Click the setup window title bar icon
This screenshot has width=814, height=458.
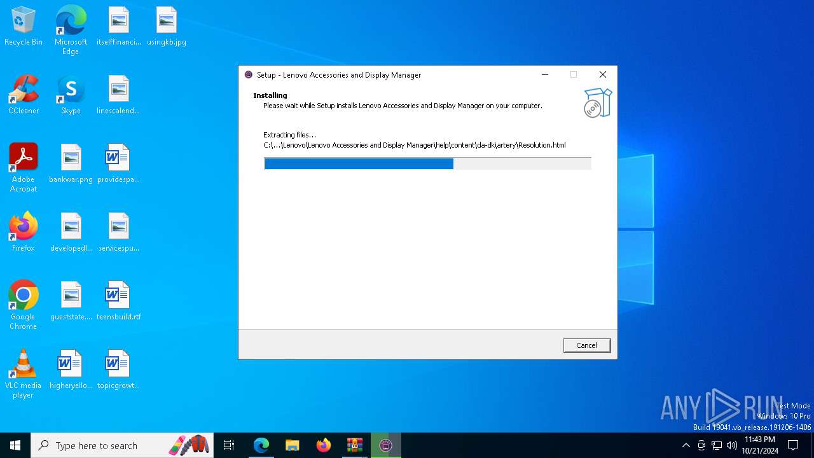coord(249,74)
